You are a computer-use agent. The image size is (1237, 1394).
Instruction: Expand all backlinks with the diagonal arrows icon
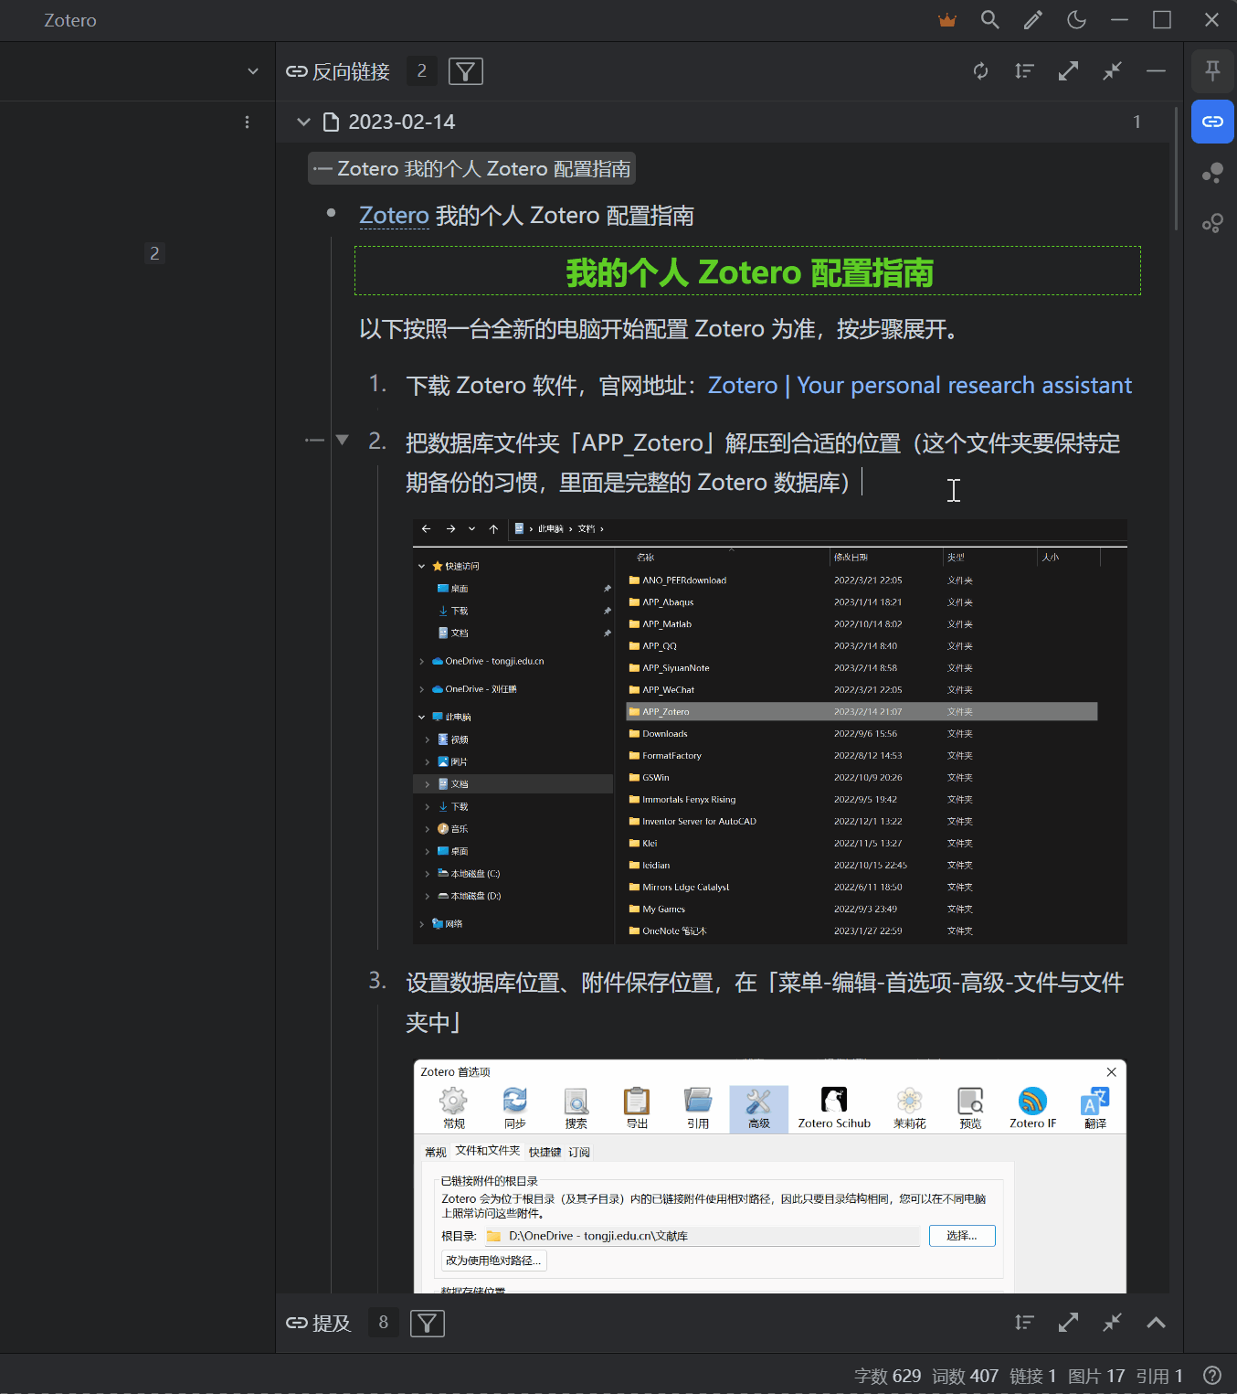click(1067, 70)
